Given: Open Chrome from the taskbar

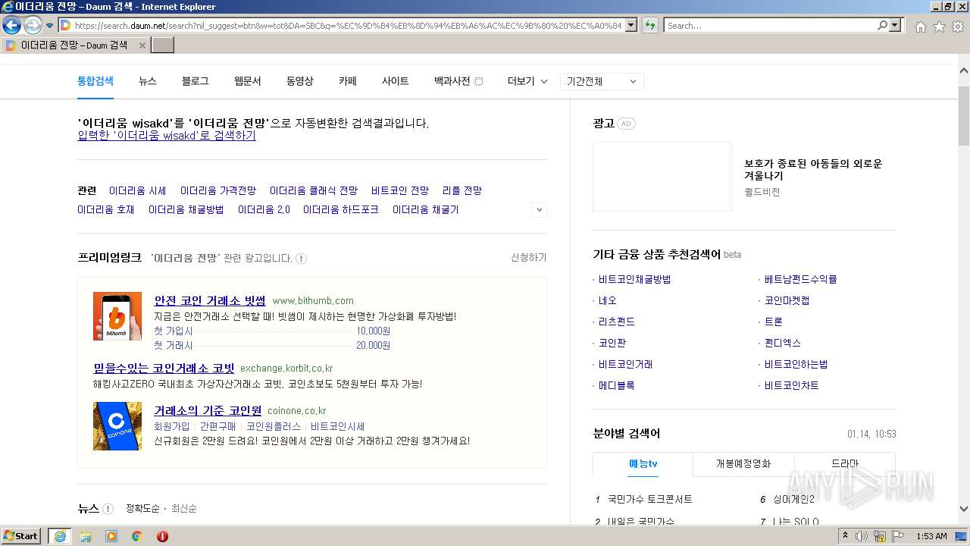Looking at the screenshot, I should 137,536.
